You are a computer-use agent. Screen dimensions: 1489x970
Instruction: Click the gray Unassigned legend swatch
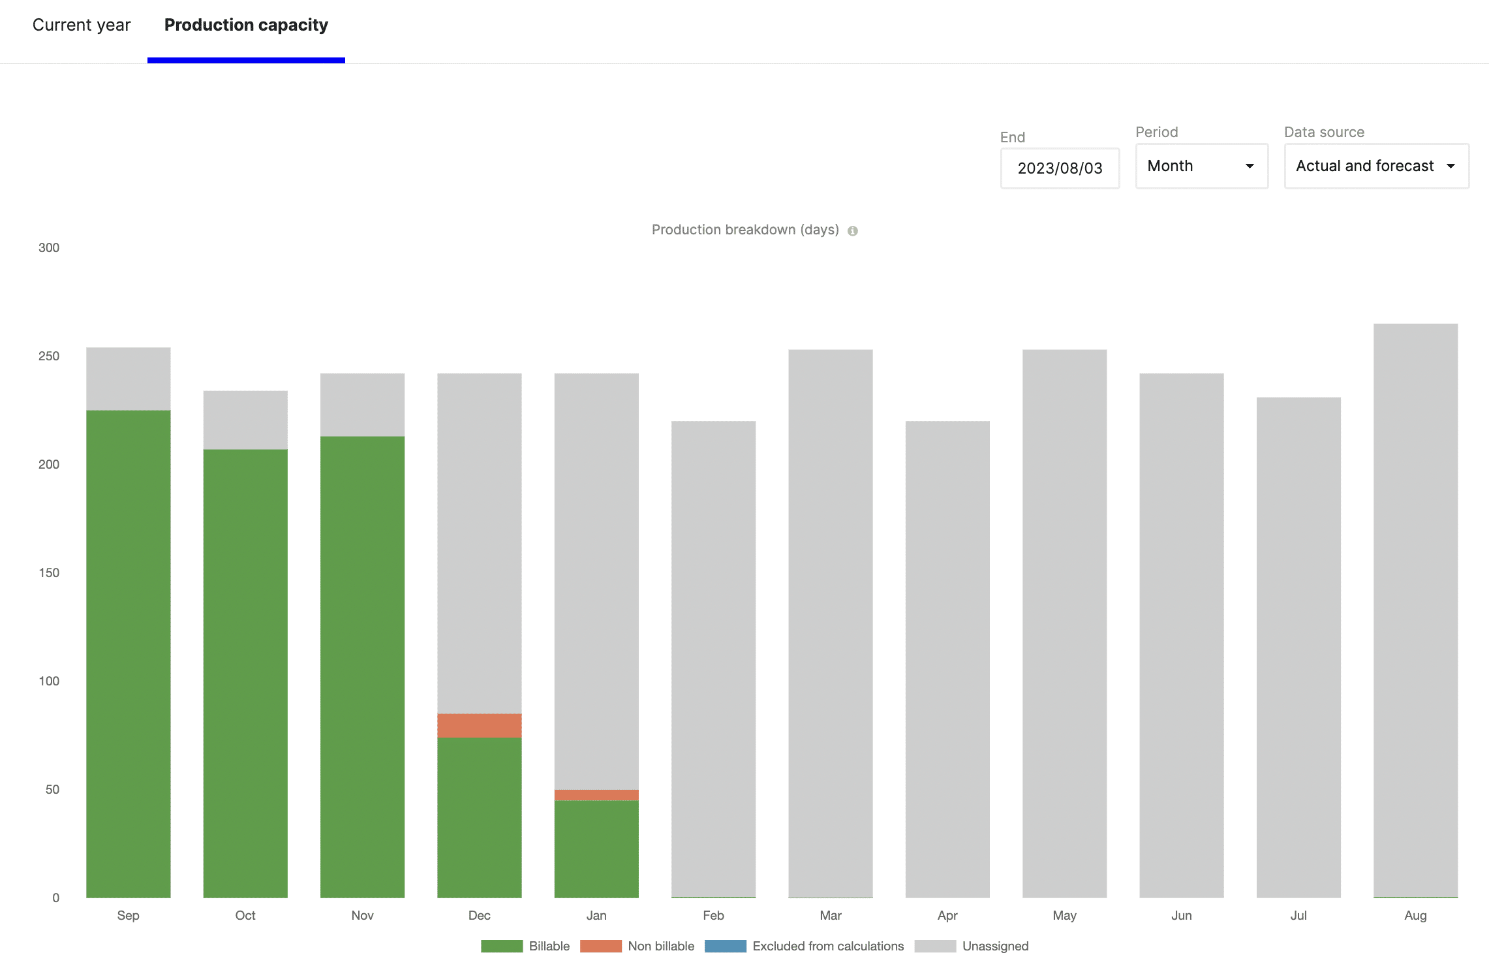click(935, 946)
